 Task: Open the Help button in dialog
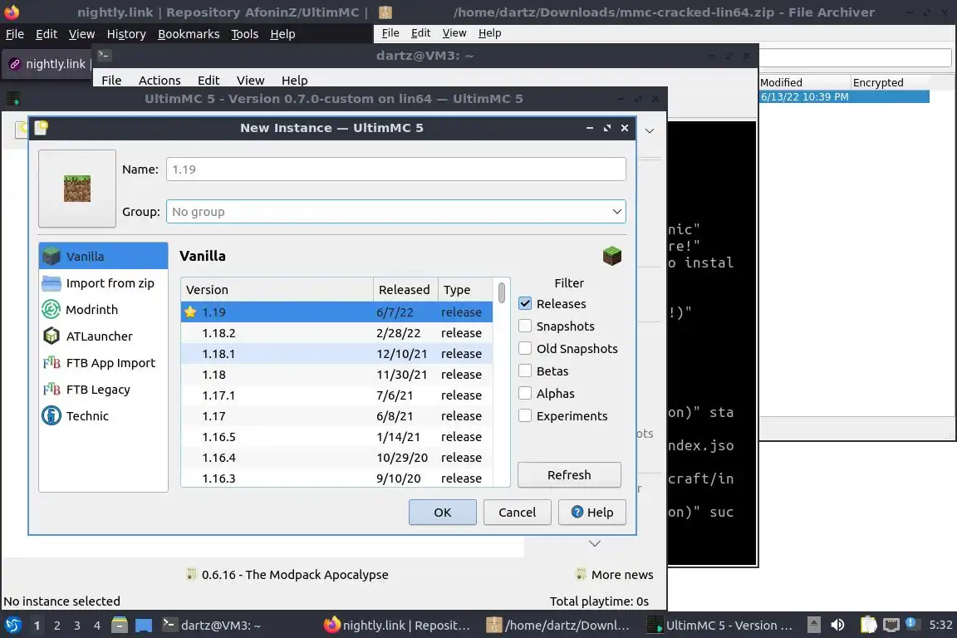coord(592,513)
